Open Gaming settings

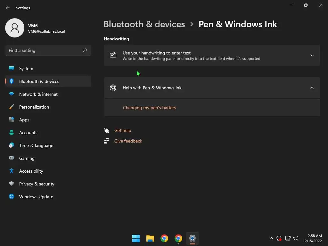click(48, 158)
